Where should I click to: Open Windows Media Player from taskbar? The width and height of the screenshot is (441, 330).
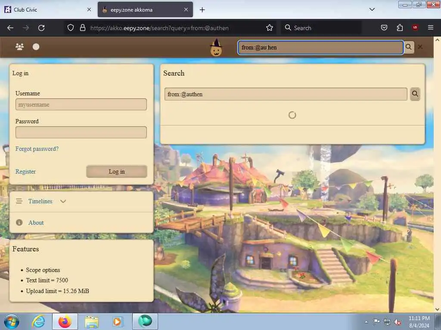117,321
